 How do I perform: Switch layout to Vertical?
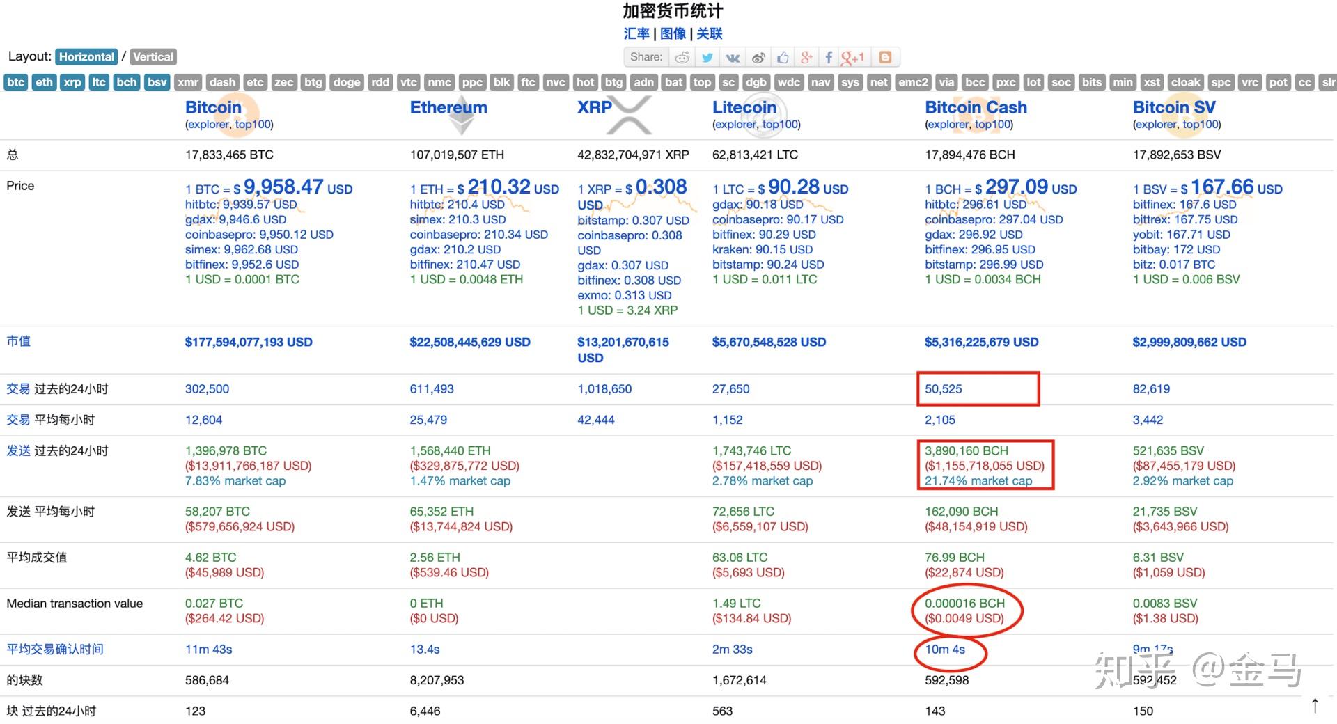coord(153,56)
